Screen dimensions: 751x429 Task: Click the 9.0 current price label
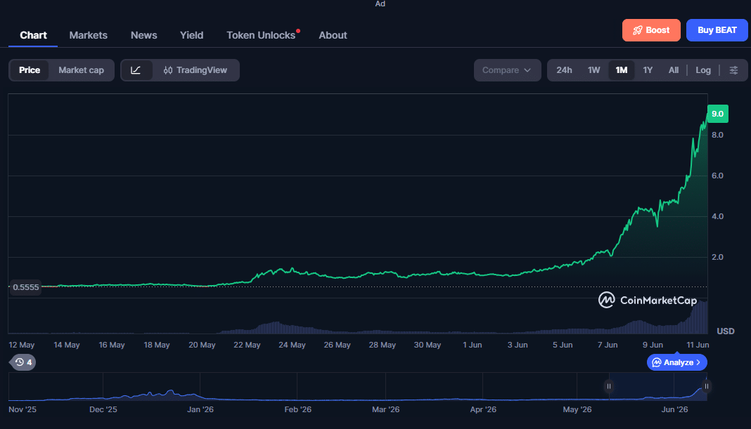coord(717,114)
